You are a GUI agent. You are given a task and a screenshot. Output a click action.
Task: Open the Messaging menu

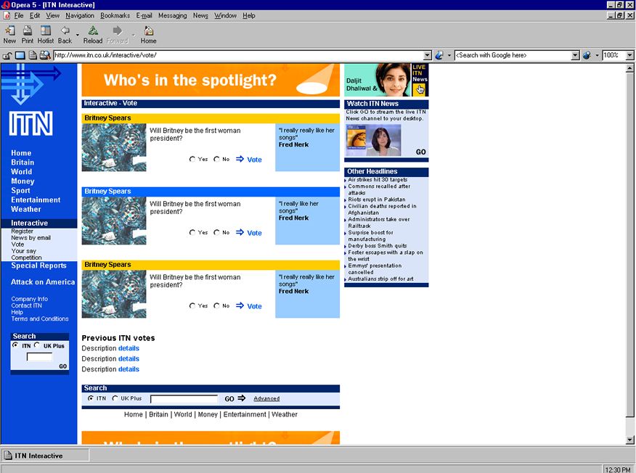click(172, 16)
